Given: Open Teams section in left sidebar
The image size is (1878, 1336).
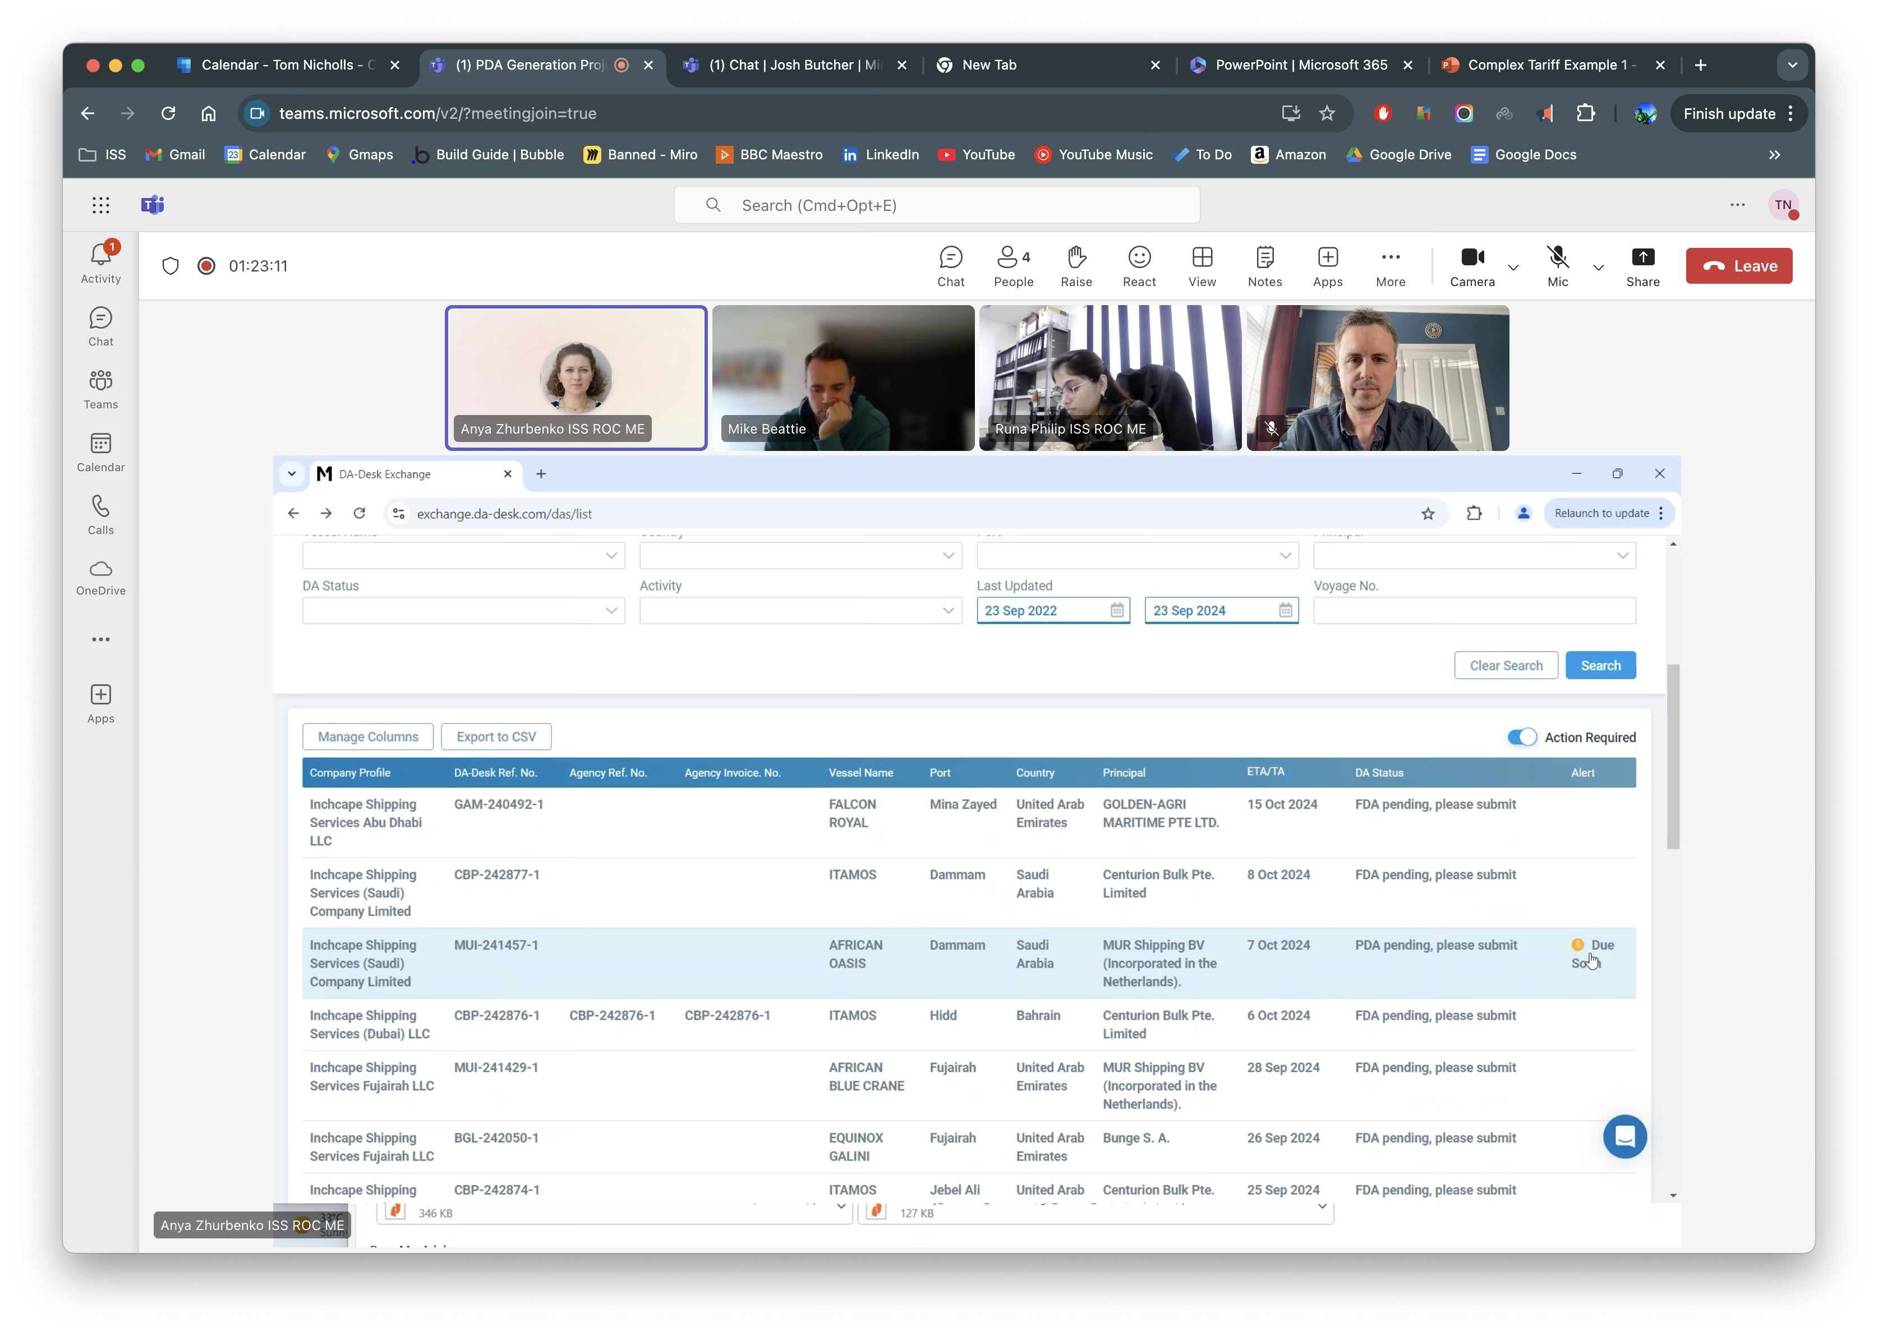Looking at the screenshot, I should click(100, 389).
